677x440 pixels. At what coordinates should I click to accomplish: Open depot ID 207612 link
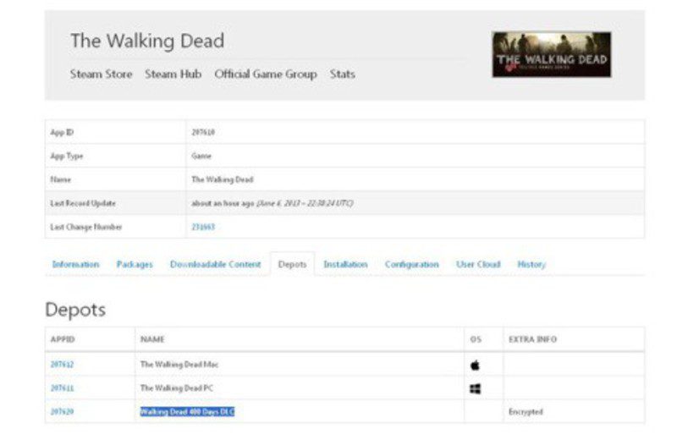click(x=61, y=365)
